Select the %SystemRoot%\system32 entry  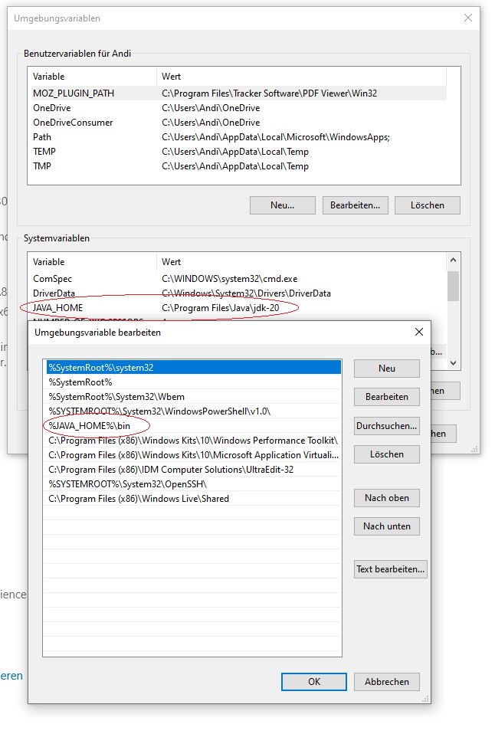[x=100, y=368]
